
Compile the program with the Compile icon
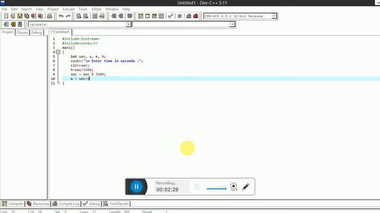pyautogui.click(x=141, y=16)
